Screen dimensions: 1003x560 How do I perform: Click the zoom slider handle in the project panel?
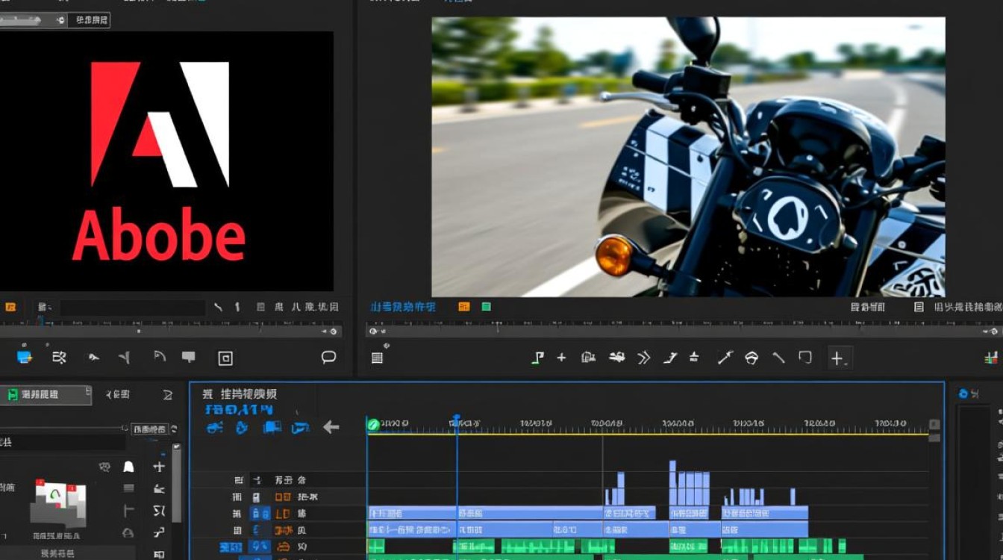(x=124, y=429)
